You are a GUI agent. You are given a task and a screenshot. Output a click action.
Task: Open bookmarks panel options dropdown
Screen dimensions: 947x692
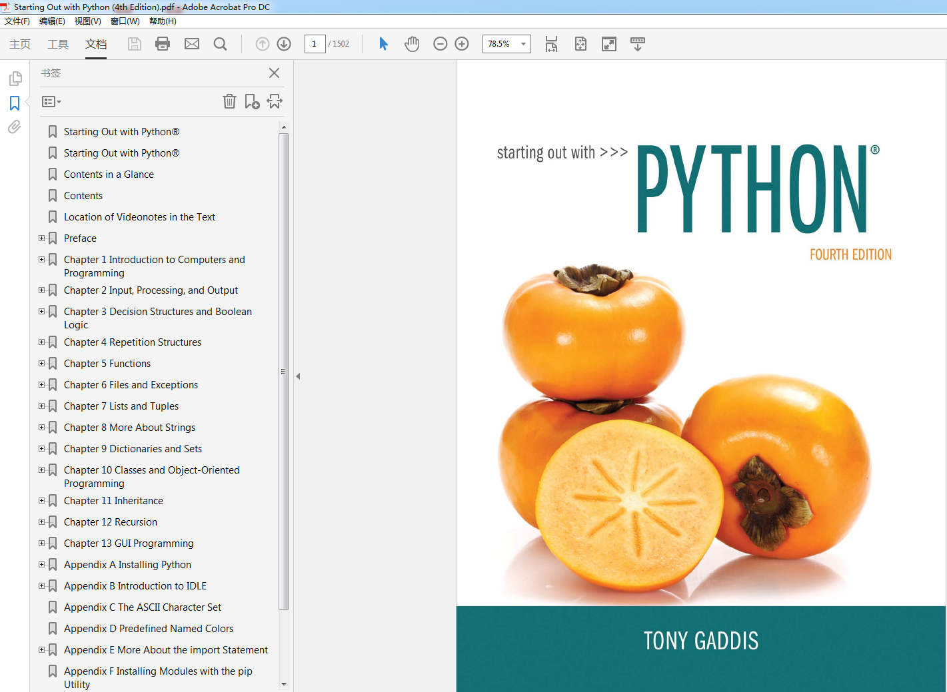[x=51, y=102]
